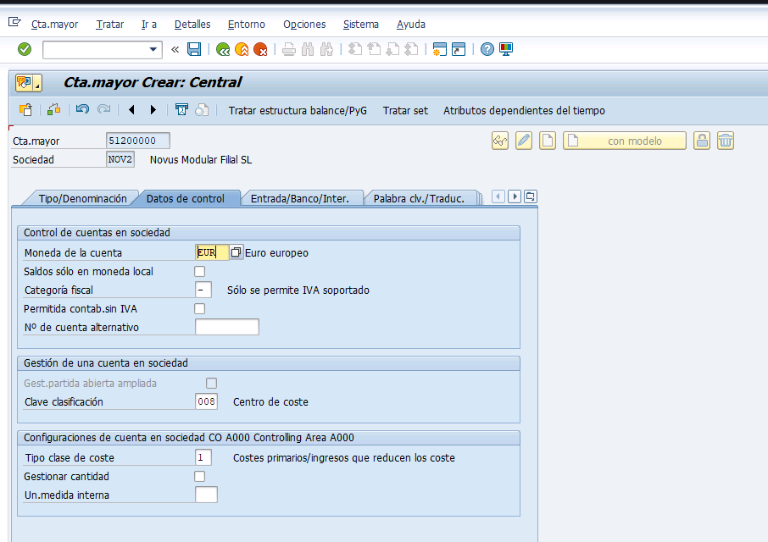This screenshot has height=542, width=768.
Task: Enable Saldos sólo en moneda local checkbox
Action: pos(199,272)
